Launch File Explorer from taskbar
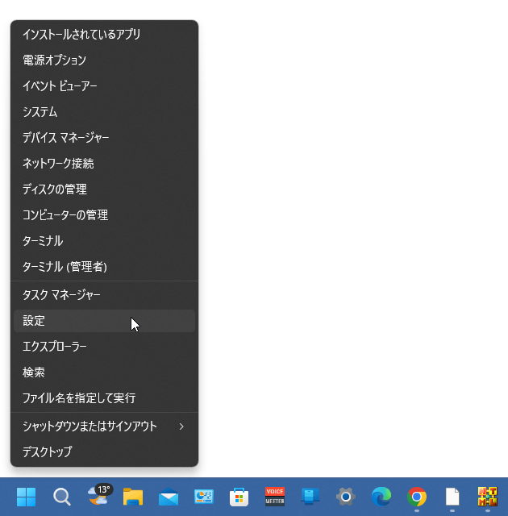Screen dimensions: 508x516 click(133, 497)
